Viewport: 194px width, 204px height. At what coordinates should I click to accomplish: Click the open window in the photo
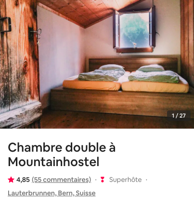[x=134, y=29]
